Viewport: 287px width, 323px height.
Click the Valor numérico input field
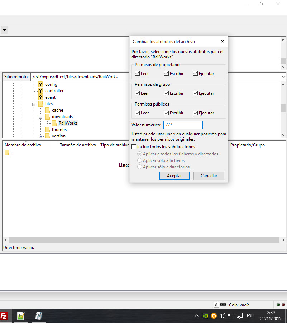183,125
